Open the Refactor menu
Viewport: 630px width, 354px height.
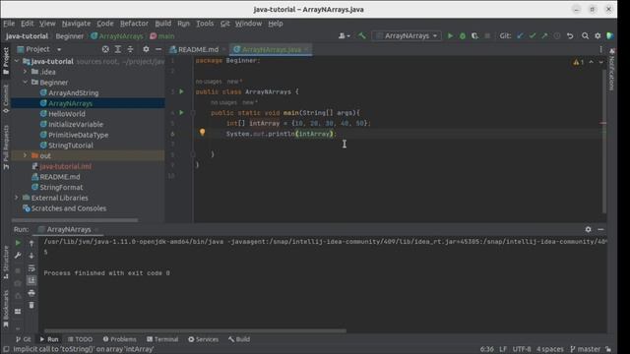click(134, 24)
